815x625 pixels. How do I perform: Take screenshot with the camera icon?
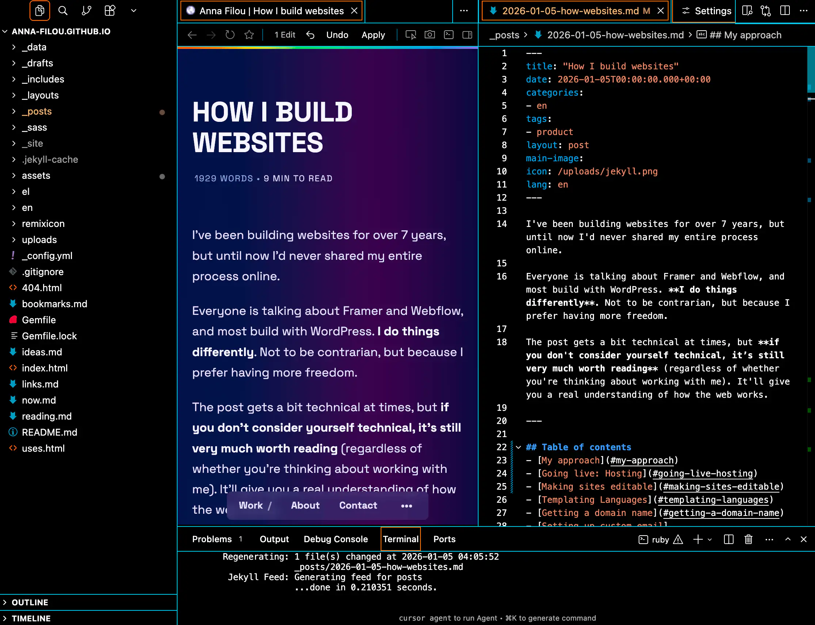430,35
